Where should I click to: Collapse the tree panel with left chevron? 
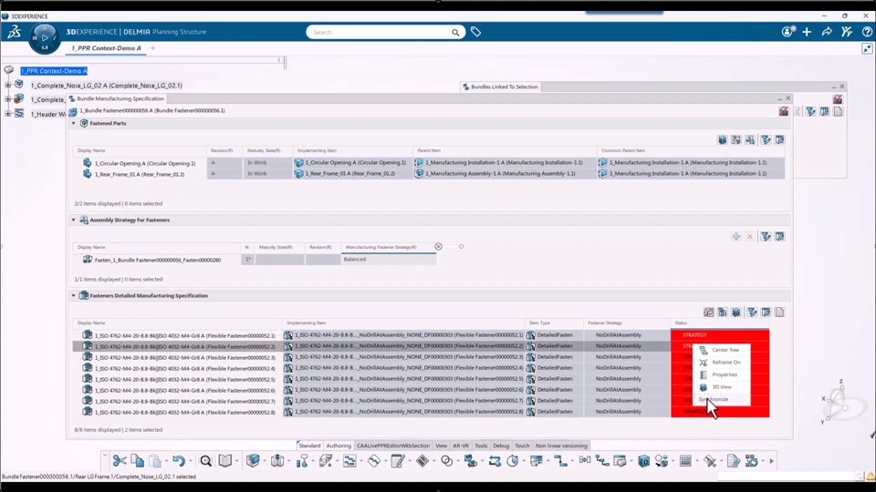tap(279, 60)
